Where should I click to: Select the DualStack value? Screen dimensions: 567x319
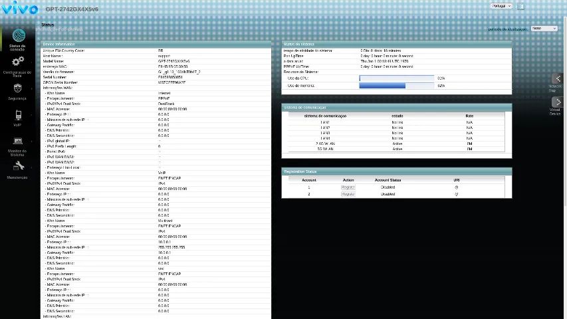click(166, 104)
